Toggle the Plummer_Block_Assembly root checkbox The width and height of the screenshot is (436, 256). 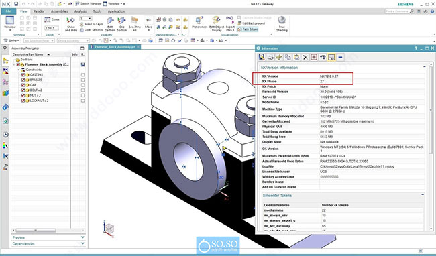tap(18, 64)
